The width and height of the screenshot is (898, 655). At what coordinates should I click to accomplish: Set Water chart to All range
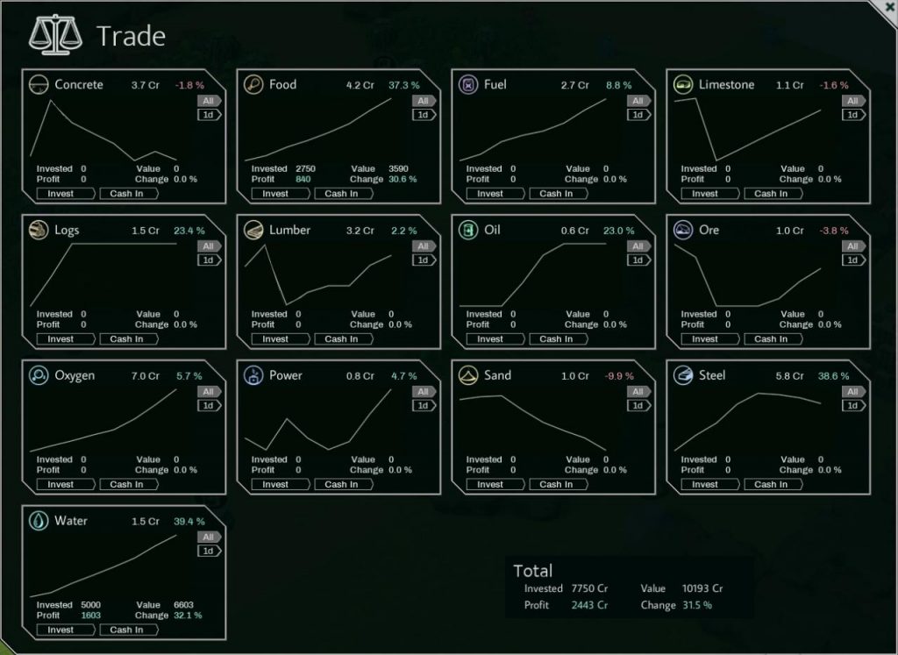[x=208, y=537]
